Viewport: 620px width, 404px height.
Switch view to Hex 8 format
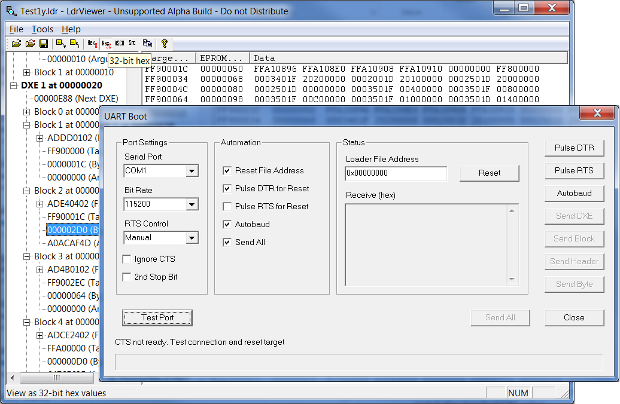click(x=92, y=44)
